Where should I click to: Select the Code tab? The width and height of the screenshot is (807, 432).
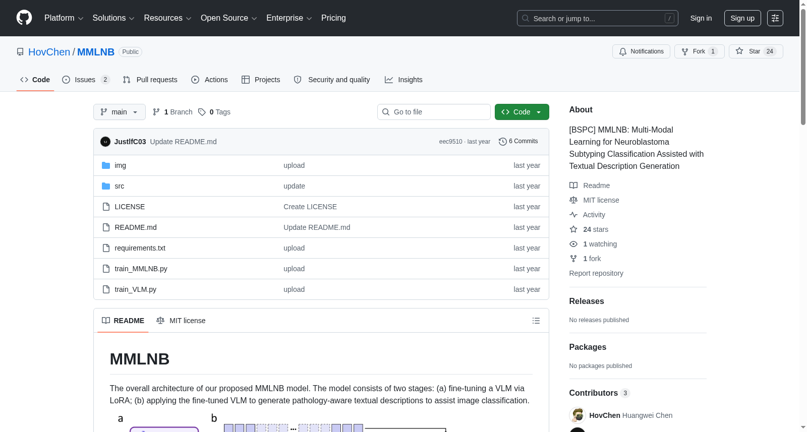click(35, 80)
